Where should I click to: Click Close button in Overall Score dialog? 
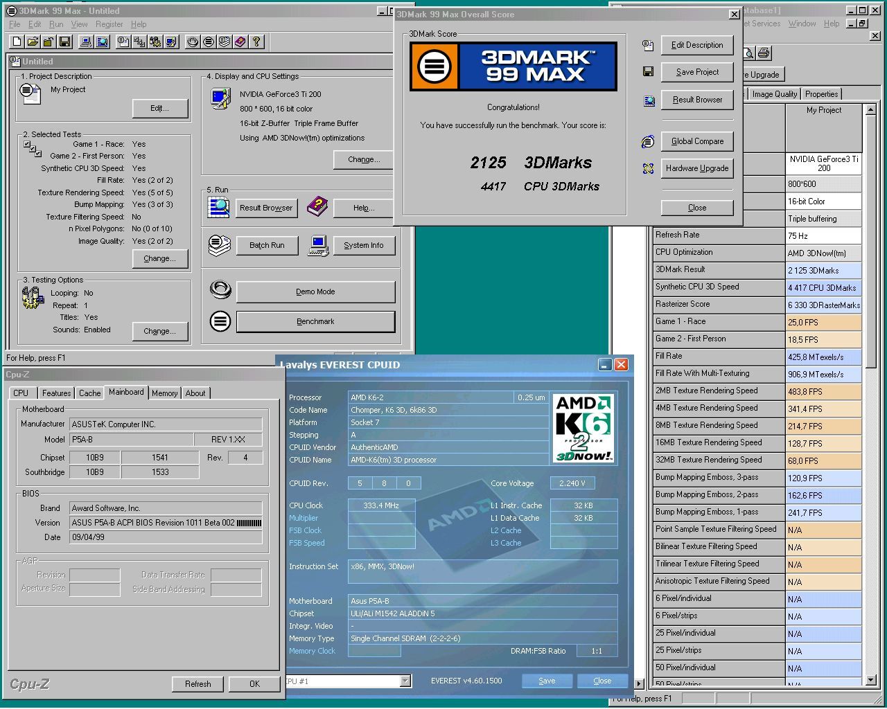(x=697, y=208)
